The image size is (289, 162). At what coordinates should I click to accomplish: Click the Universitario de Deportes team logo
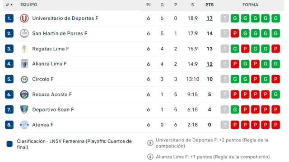click(24, 18)
